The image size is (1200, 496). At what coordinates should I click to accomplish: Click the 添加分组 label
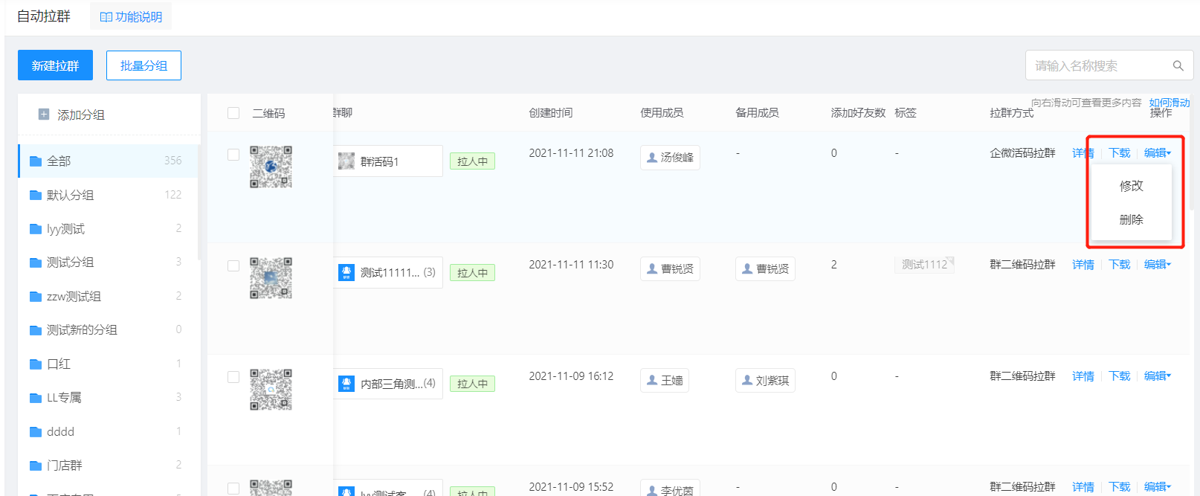(x=81, y=115)
